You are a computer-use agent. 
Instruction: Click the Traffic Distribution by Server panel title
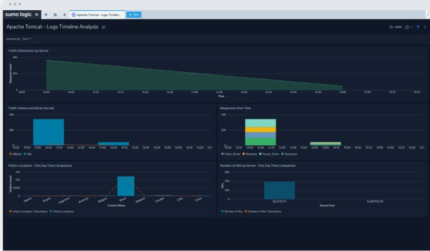(28, 50)
